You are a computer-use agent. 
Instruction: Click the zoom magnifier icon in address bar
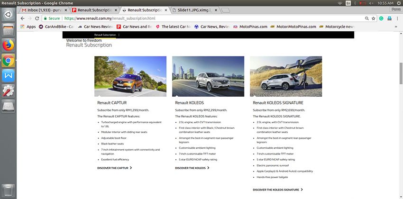pyautogui.click(x=367, y=18)
